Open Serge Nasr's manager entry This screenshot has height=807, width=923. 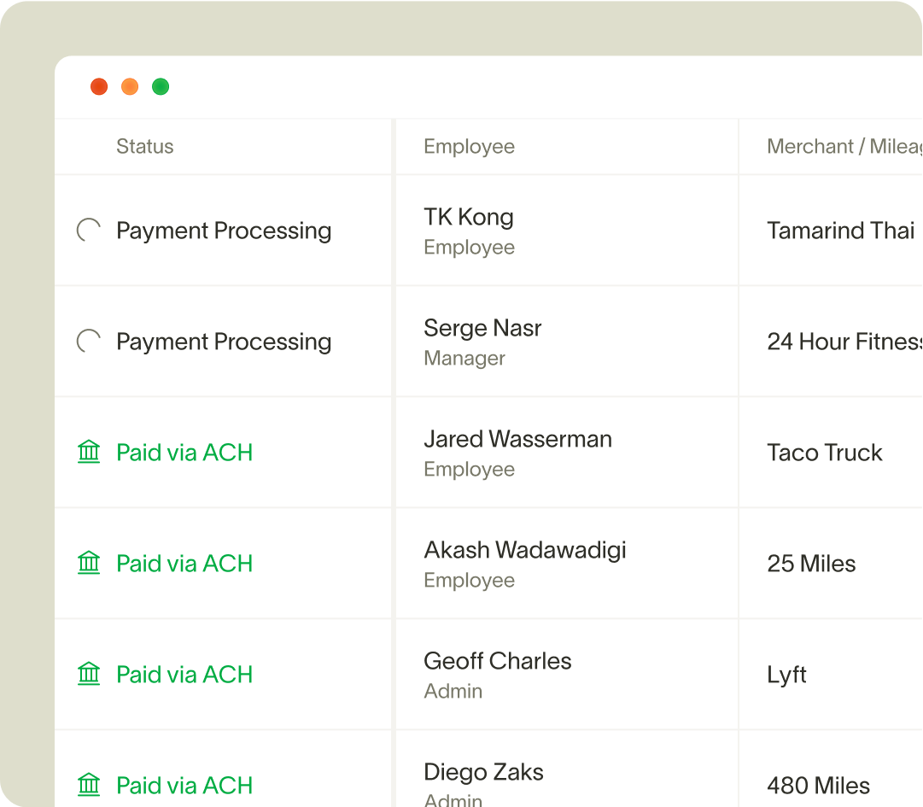point(482,342)
